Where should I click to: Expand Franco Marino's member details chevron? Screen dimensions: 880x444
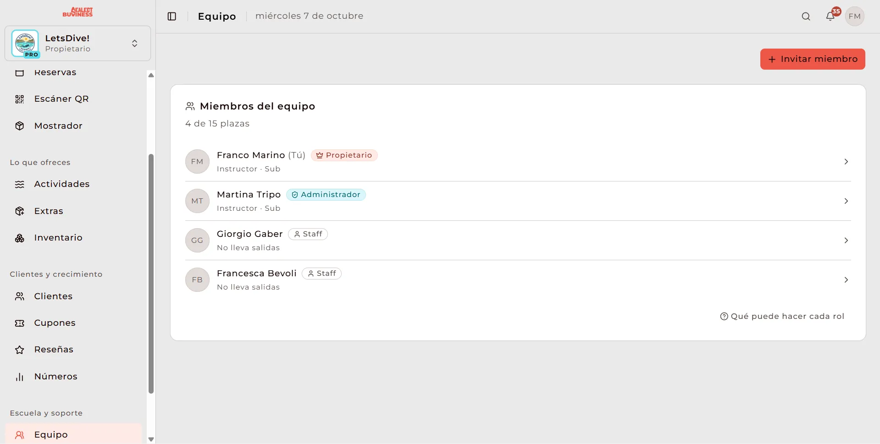(x=846, y=162)
